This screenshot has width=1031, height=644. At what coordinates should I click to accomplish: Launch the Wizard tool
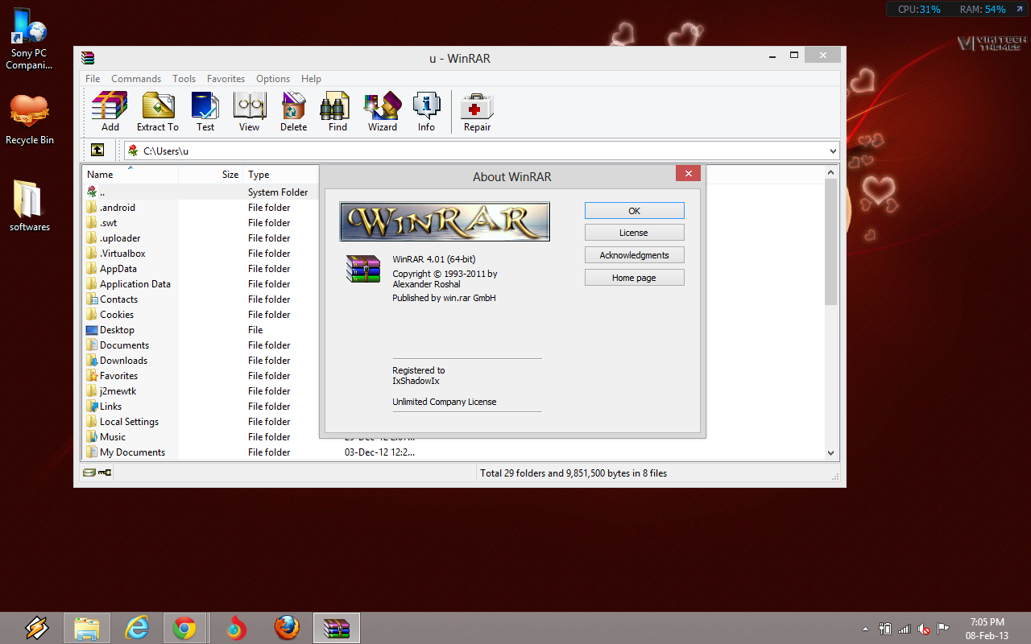pos(383,112)
